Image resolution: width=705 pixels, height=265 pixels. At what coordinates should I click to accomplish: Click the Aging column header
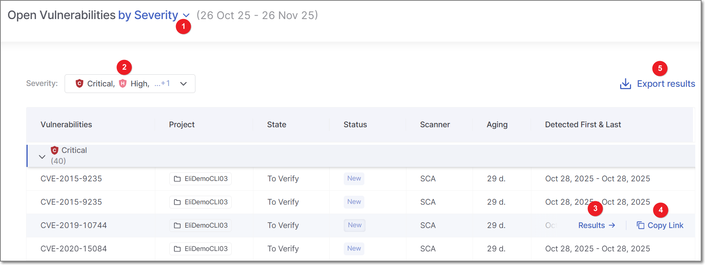[x=497, y=125]
